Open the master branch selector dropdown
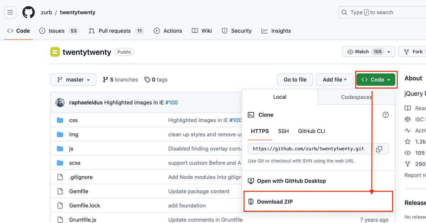This screenshot has height=223, width=426. tap(73, 79)
